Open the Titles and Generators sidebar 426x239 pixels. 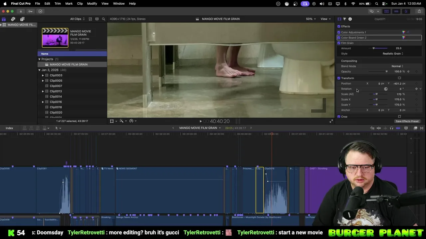22,19
